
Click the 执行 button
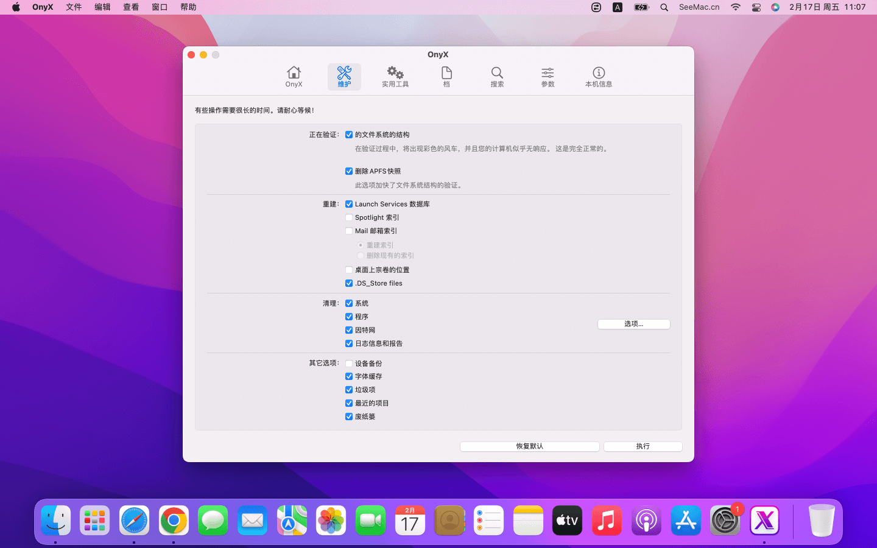[643, 446]
